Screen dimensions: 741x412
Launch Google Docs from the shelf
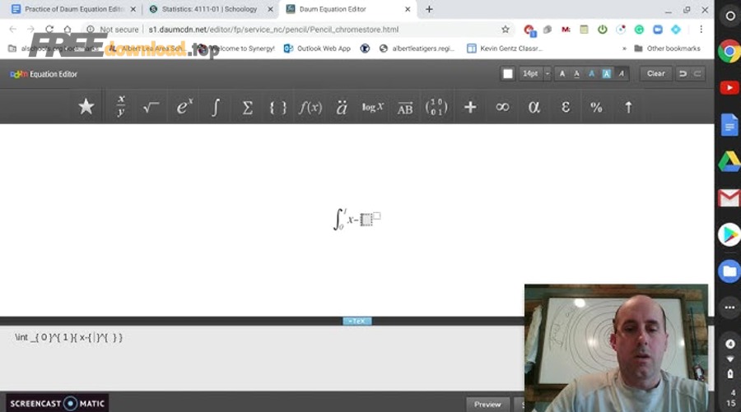[x=729, y=125]
